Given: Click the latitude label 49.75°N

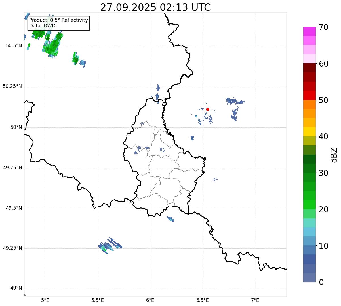Looking at the screenshot, I should (12, 168).
